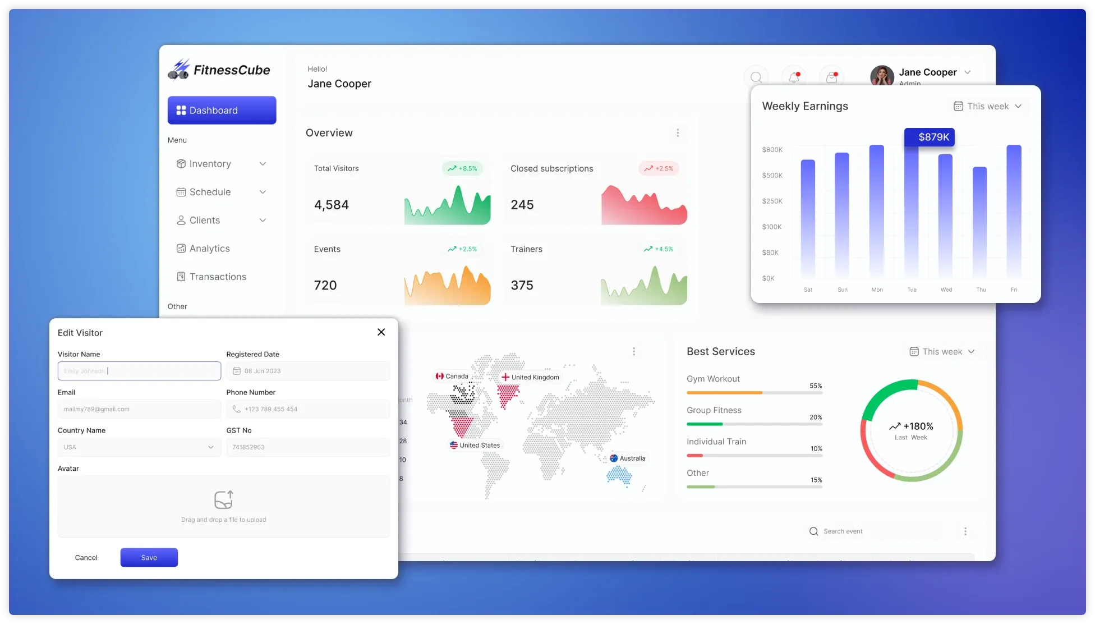The image size is (1095, 624).
Task: Open Best Services This week dropdown
Action: (x=942, y=351)
